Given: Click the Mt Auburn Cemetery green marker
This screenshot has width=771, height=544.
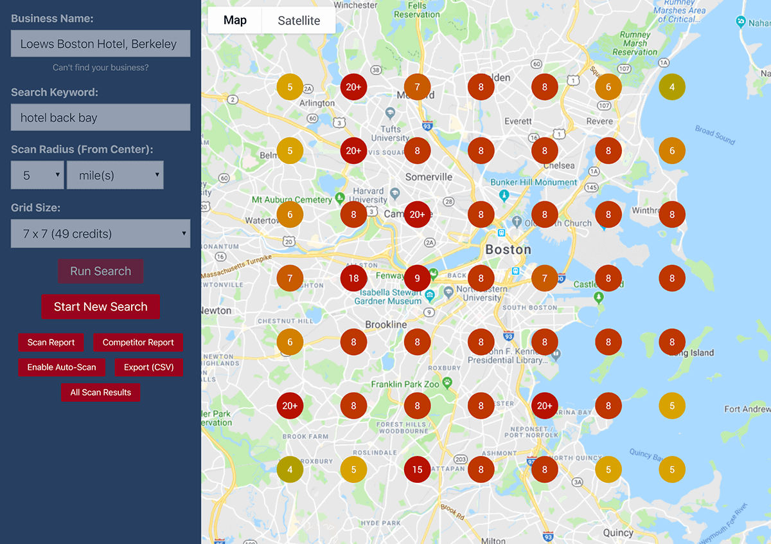Looking at the screenshot, I should 340,197.
